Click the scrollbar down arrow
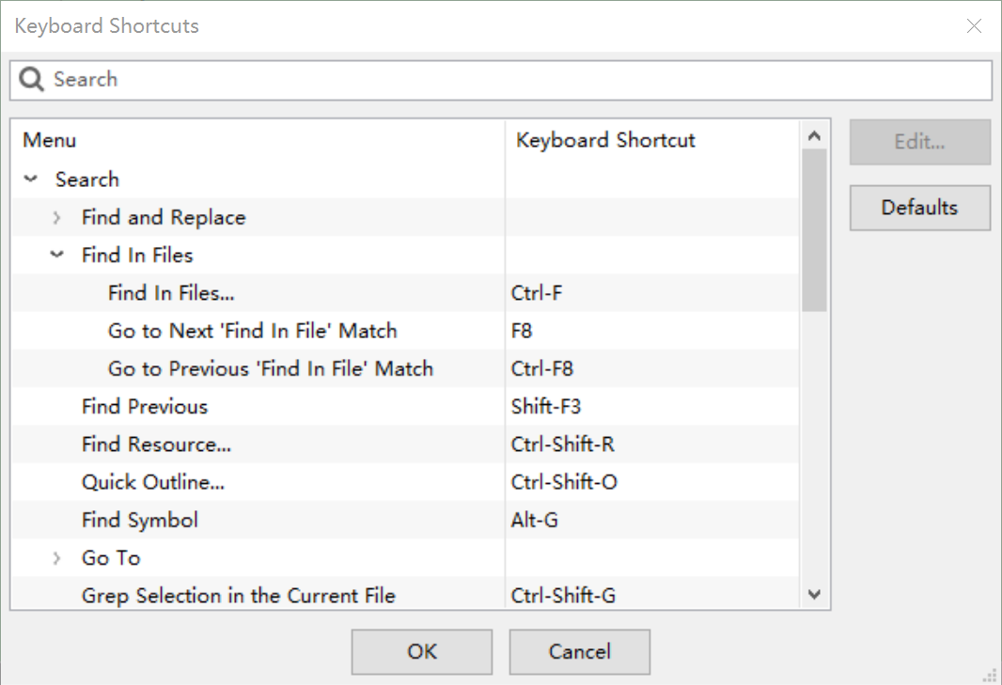Image resolution: width=1002 pixels, height=685 pixels. 815,594
